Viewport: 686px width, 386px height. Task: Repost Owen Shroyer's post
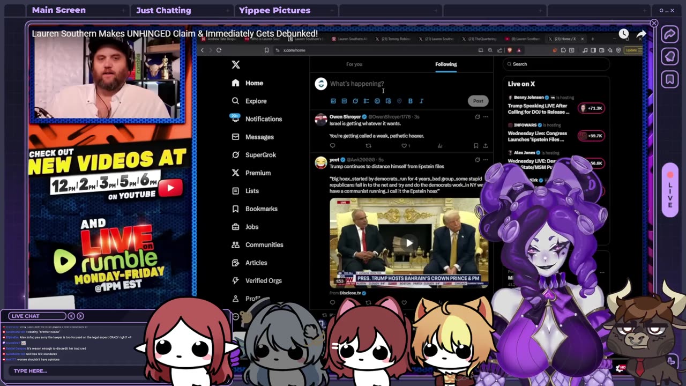(368, 146)
